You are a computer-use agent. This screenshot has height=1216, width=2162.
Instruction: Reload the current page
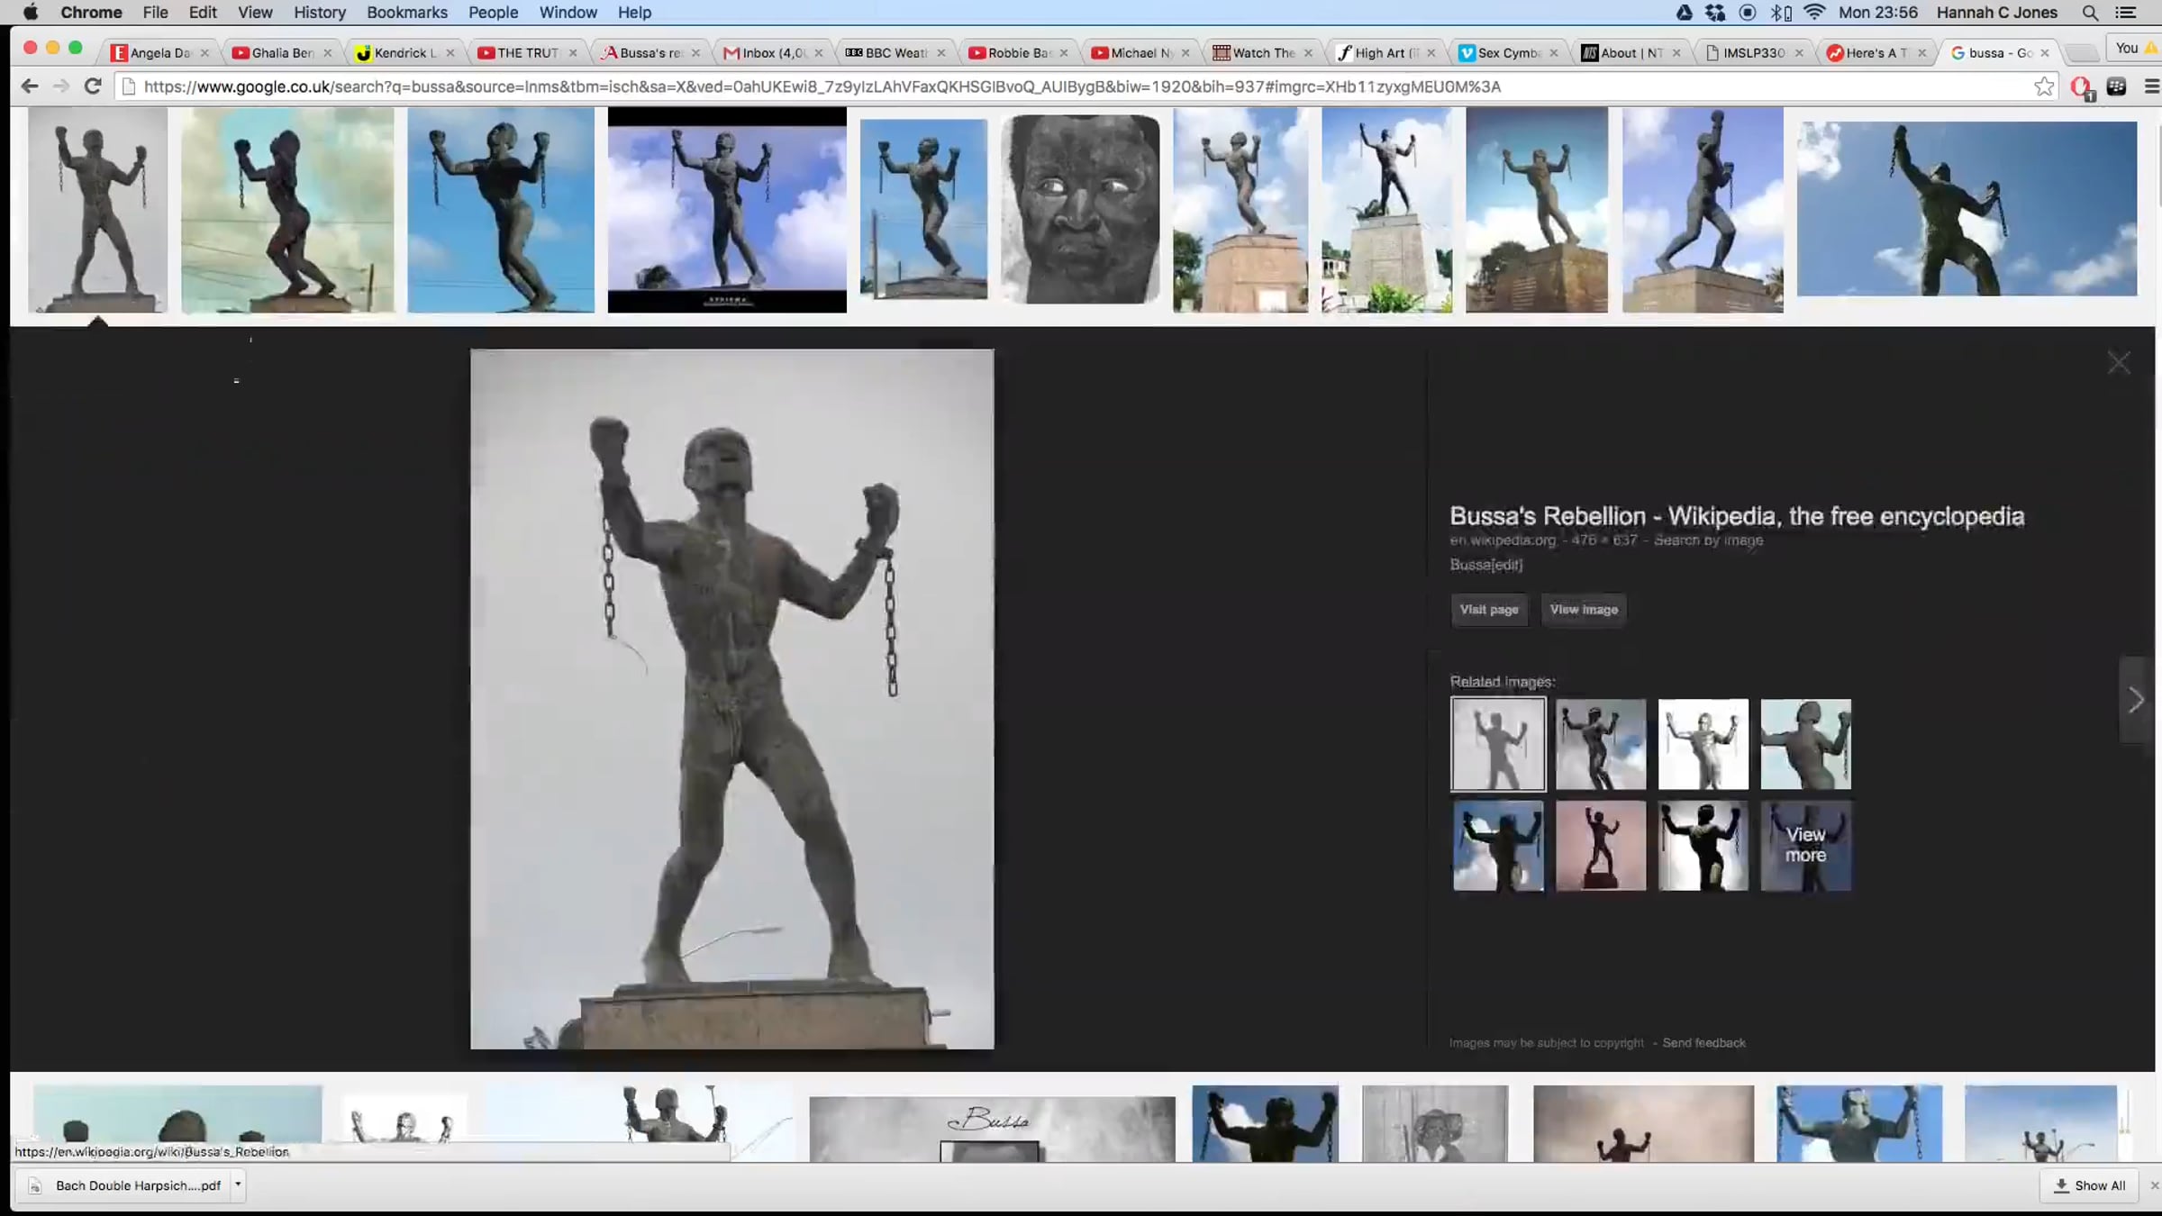(93, 86)
